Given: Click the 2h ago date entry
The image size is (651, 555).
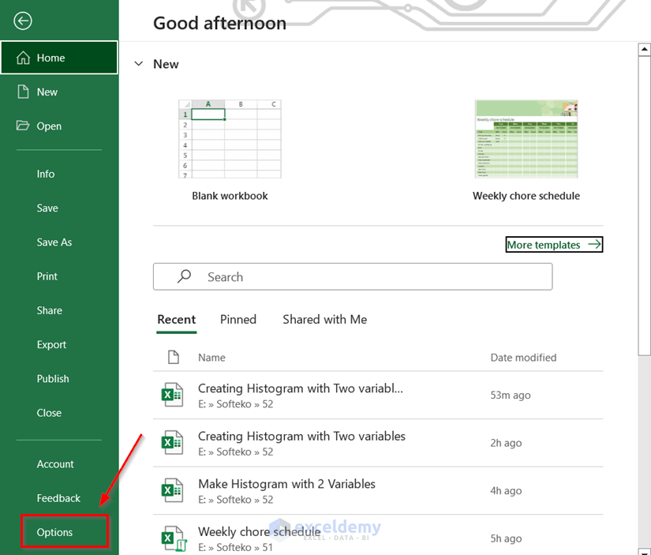Looking at the screenshot, I should [x=506, y=442].
